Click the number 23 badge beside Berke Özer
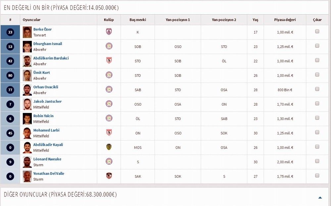 point(10,32)
